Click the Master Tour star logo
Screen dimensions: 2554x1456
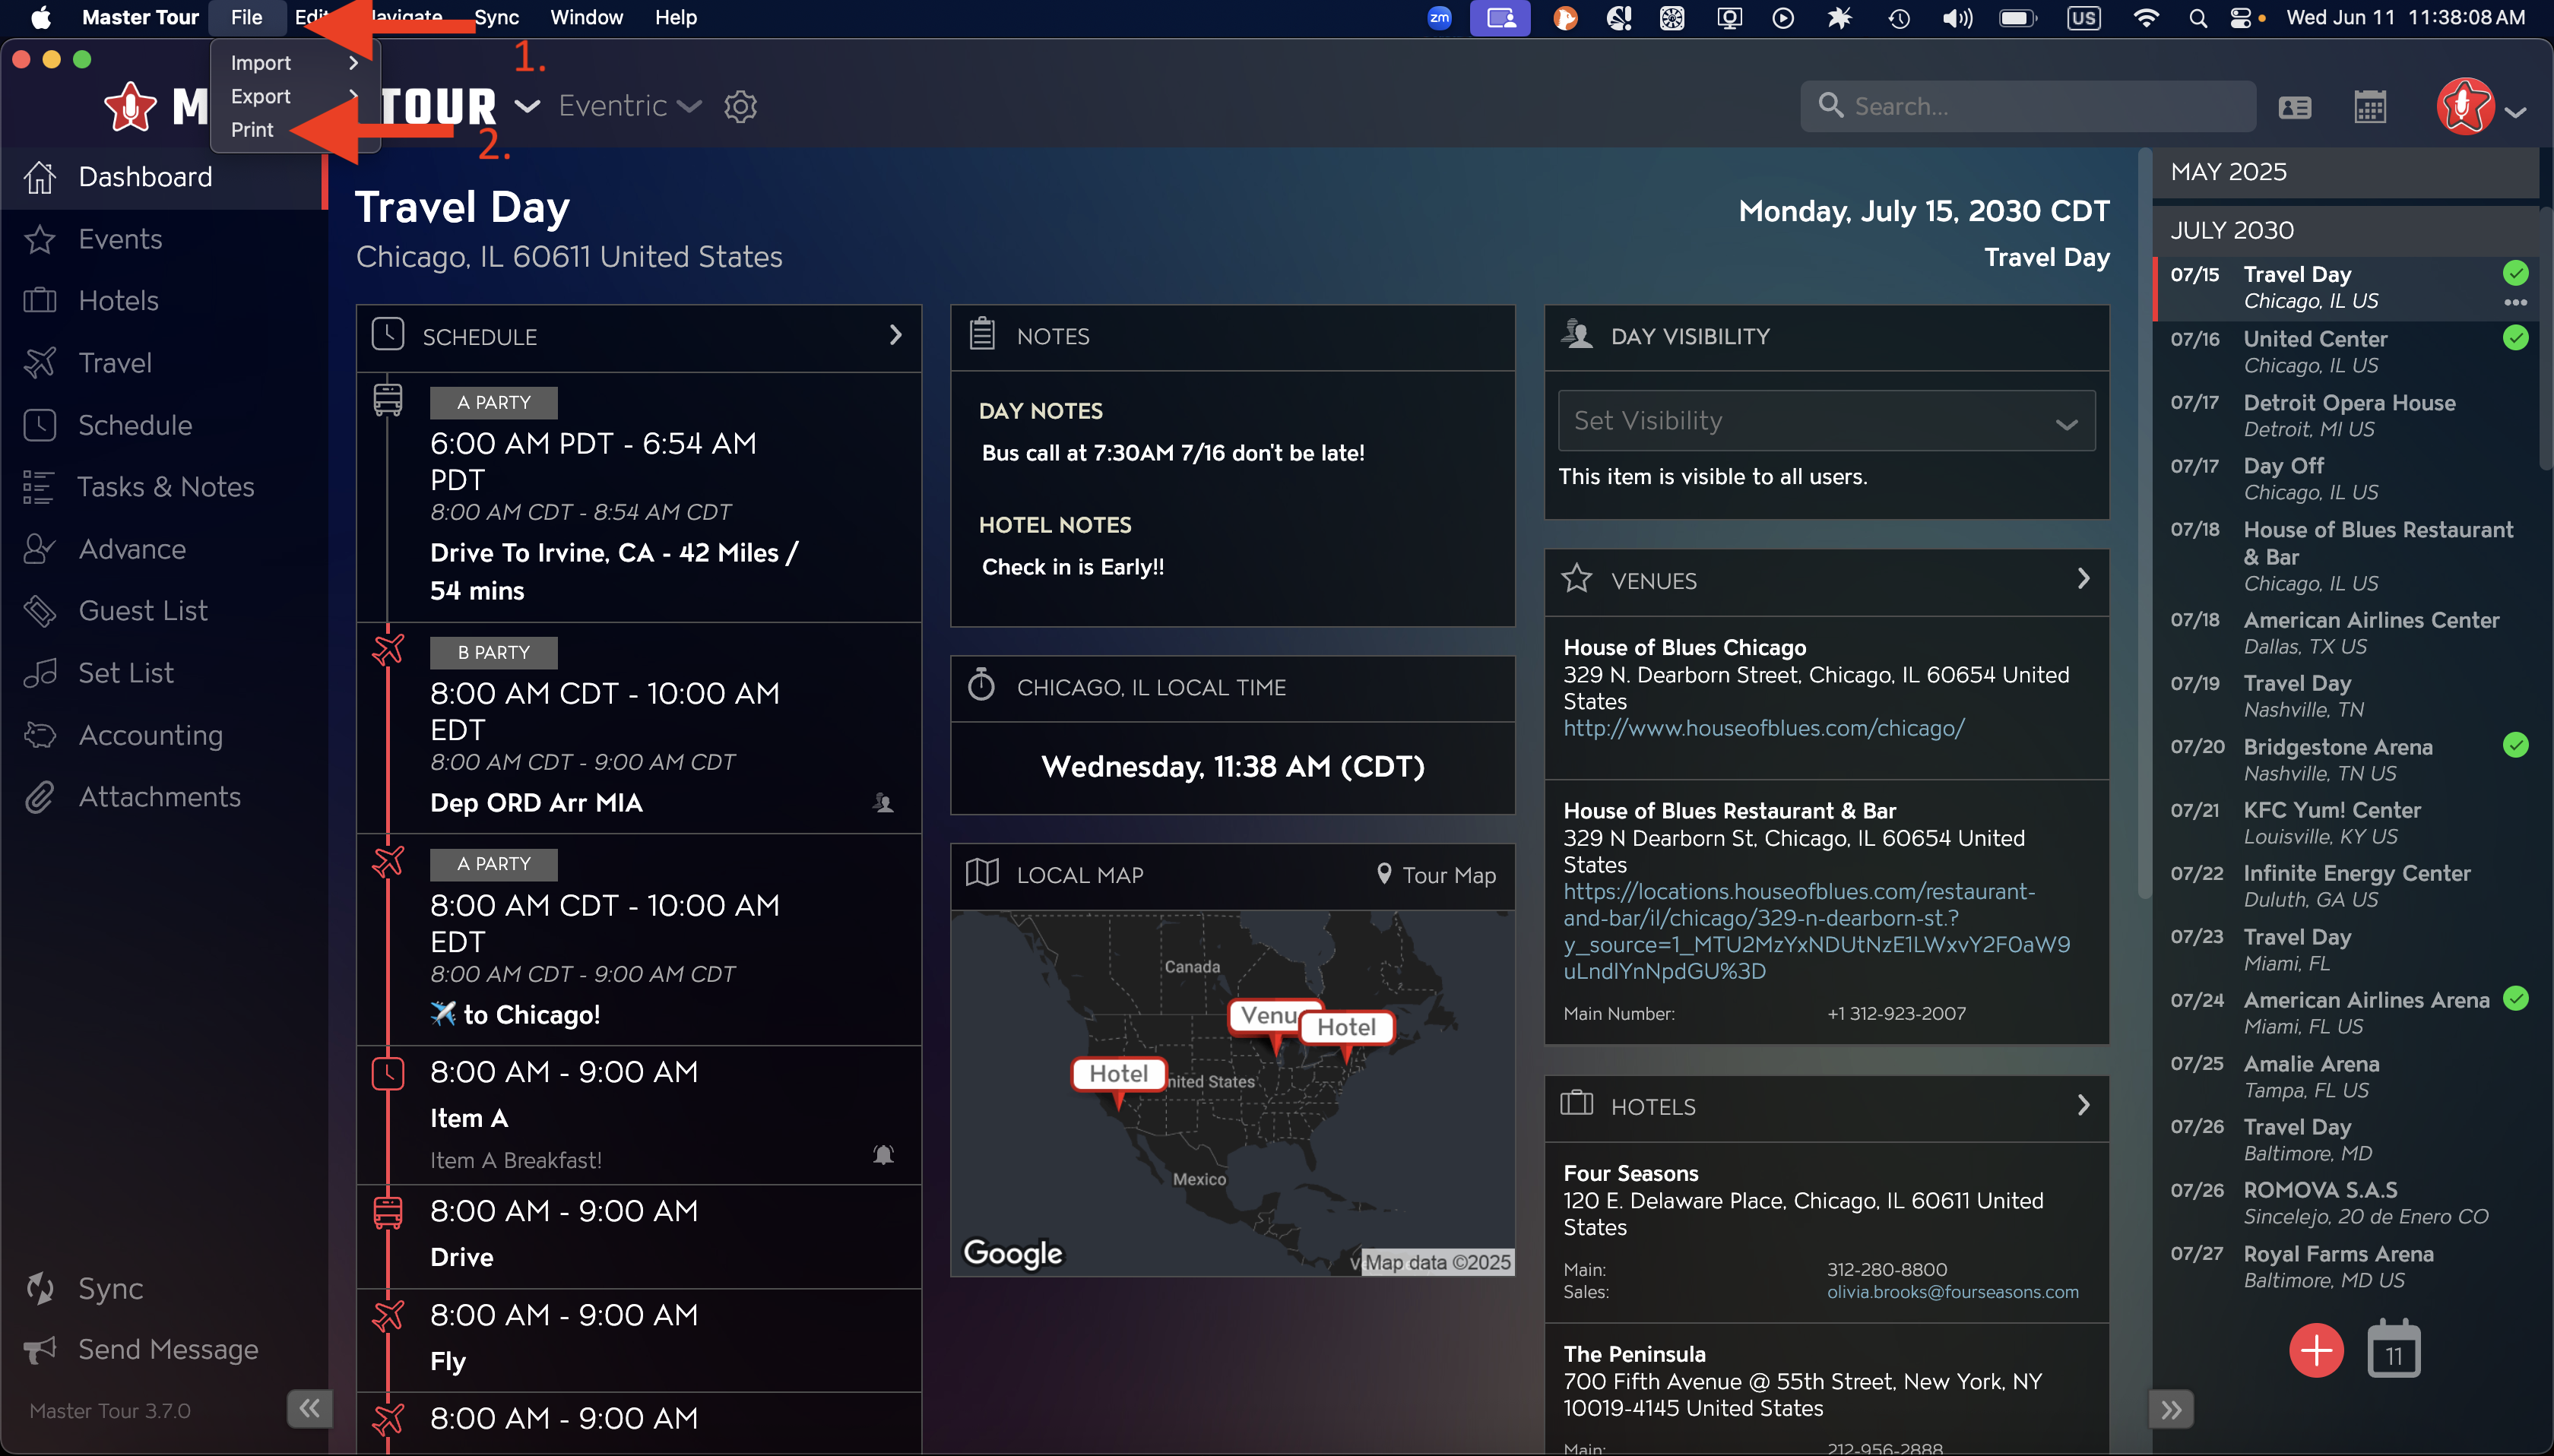click(131, 106)
